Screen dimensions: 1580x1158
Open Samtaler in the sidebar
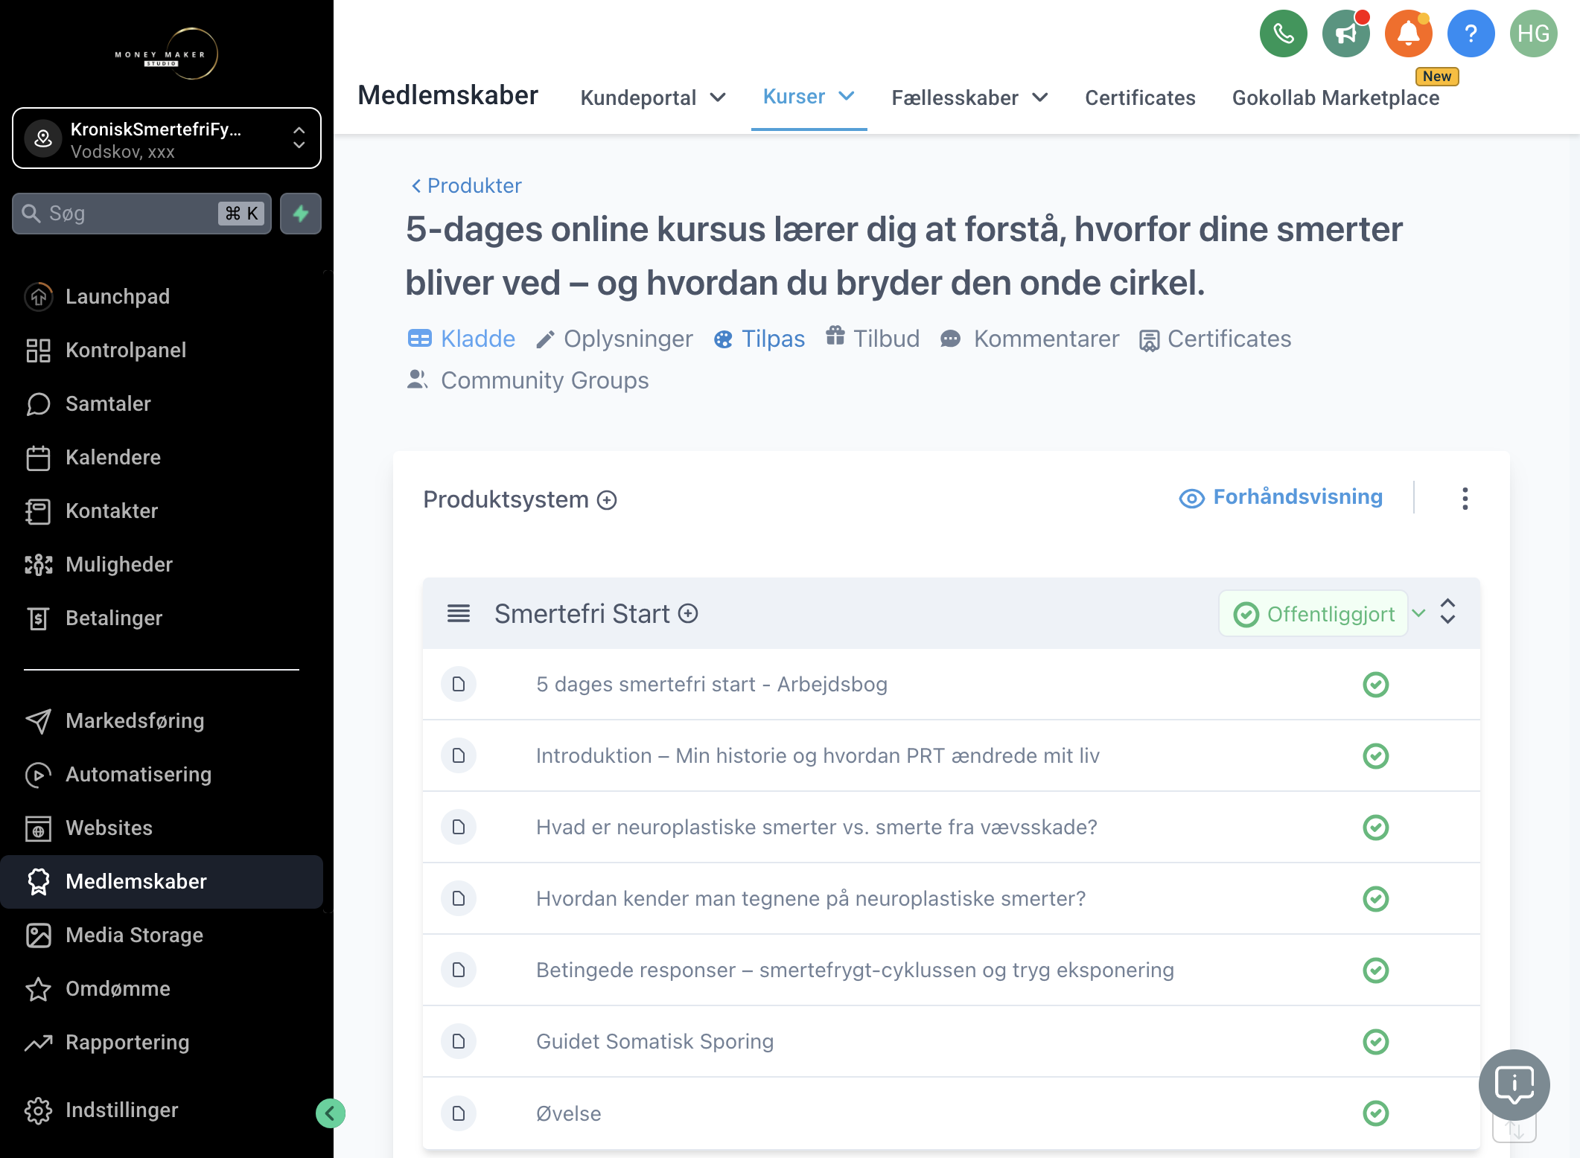[162, 403]
